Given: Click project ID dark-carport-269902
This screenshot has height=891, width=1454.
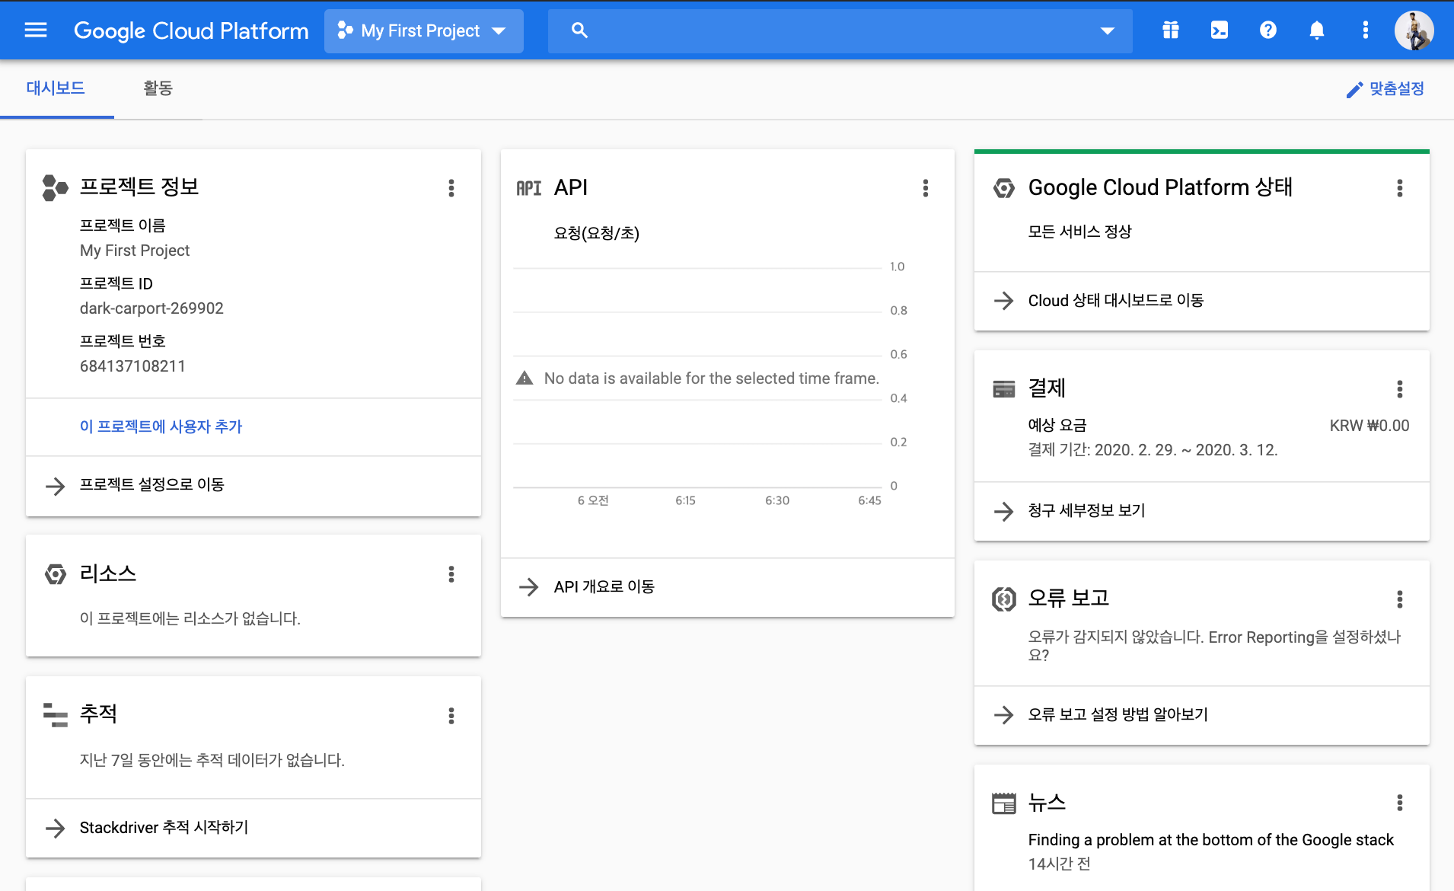Looking at the screenshot, I should point(151,308).
